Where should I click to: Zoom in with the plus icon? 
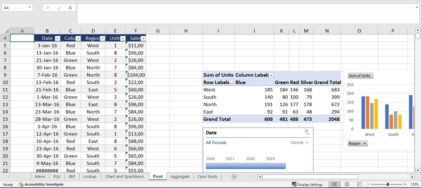point(405,184)
